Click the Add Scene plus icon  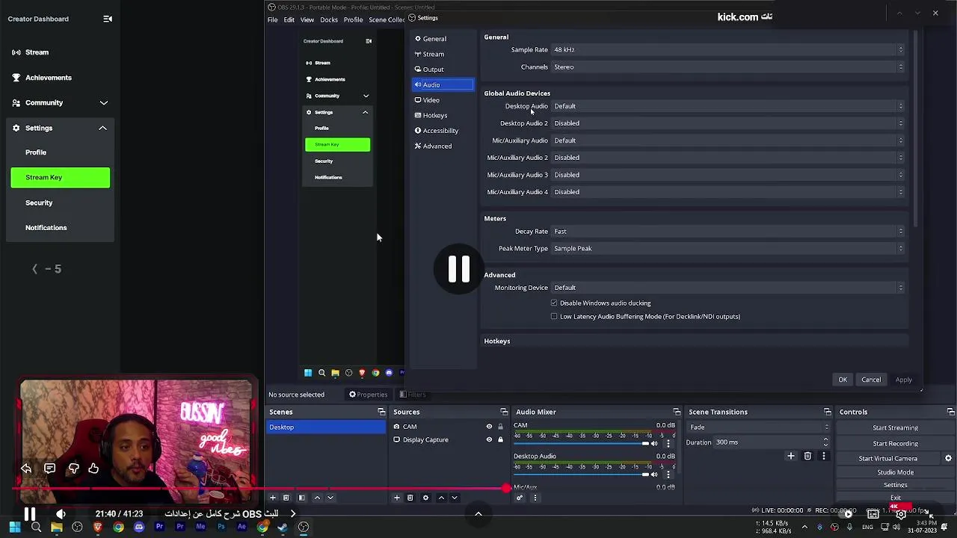coord(272,498)
